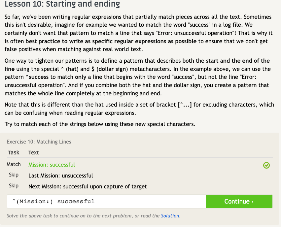The image size is (281, 227).
Task: Click the Solve the above task hint text
Action: point(83,216)
